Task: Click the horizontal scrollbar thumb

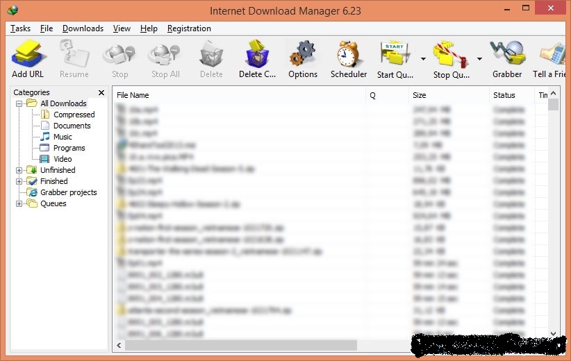Action: pos(241,345)
